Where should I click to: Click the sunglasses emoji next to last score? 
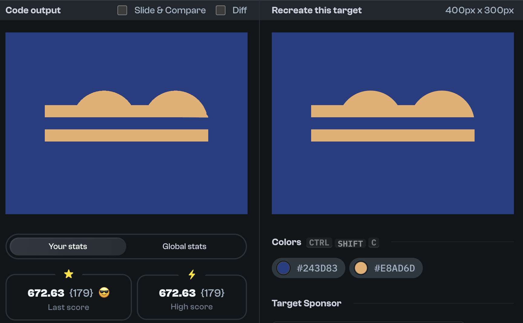pos(104,293)
